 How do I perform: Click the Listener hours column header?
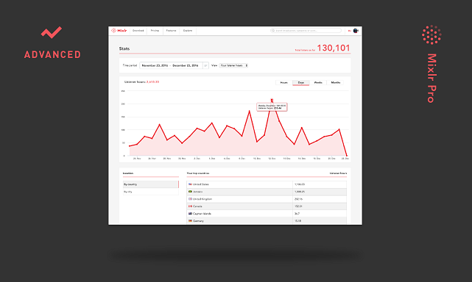pos(338,173)
